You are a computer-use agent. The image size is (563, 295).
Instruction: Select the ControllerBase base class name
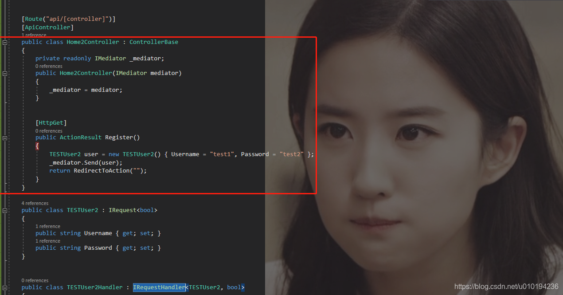coord(154,42)
